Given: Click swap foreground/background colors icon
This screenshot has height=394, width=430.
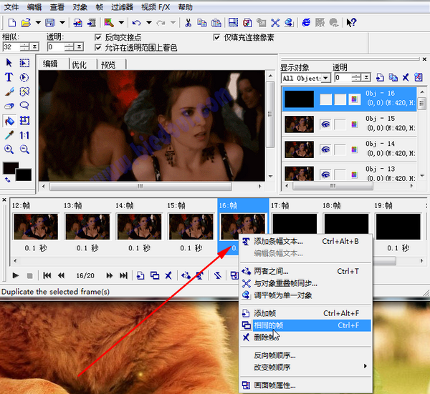Looking at the screenshot, I should point(8,179).
